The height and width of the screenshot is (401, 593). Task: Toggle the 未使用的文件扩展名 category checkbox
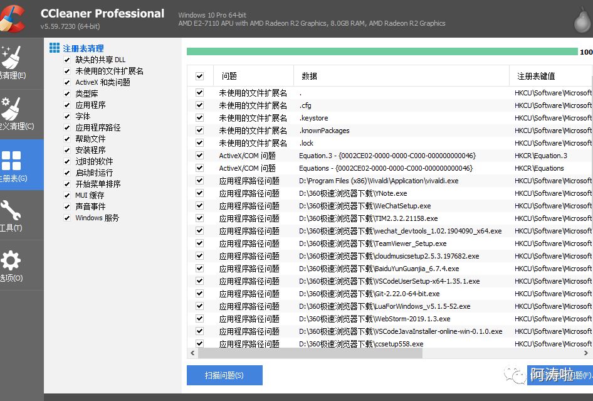(67, 71)
